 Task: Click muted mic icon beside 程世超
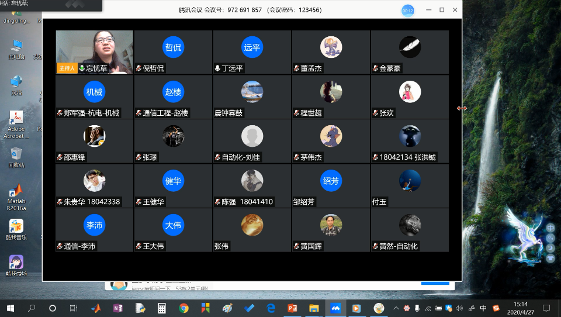(297, 113)
